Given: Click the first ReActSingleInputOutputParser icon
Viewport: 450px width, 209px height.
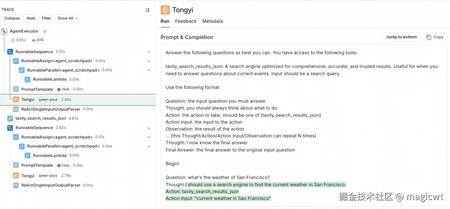Looking at the screenshot, I should pyautogui.click(x=16, y=109).
